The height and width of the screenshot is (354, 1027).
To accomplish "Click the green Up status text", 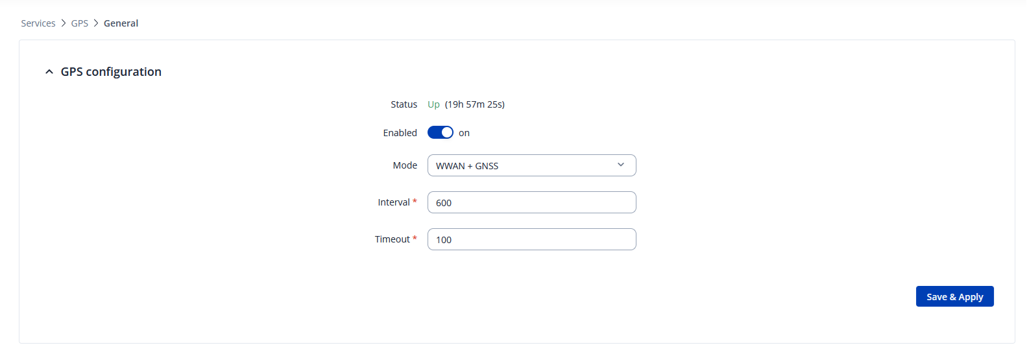I will coord(433,104).
